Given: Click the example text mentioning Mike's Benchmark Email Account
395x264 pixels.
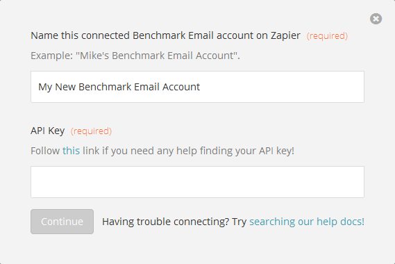Looking at the screenshot, I should (x=135, y=56).
